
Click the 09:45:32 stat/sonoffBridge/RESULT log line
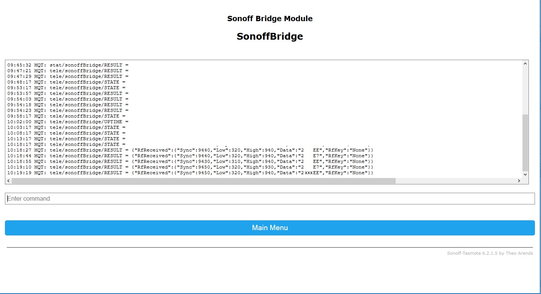pos(68,65)
